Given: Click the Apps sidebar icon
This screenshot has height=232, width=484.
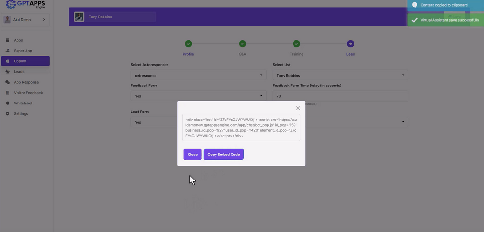Looking at the screenshot, I should point(8,40).
